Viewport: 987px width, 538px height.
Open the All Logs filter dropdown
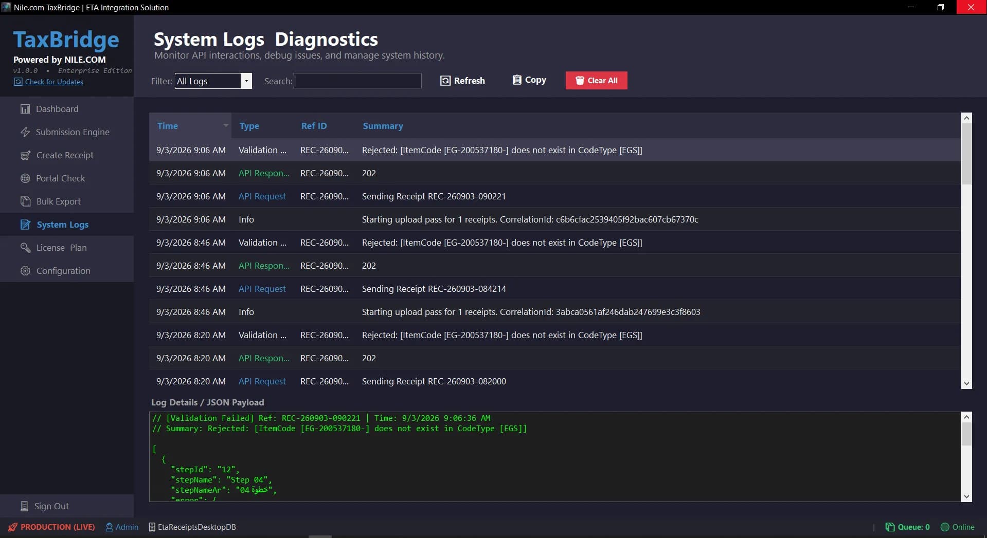click(246, 81)
